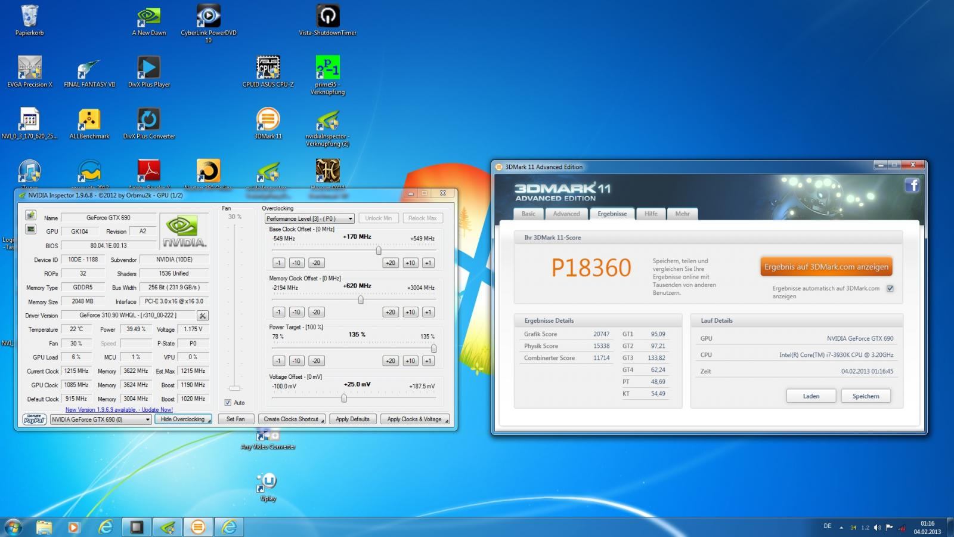
Task: Click the Base Clock Offset slider handle
Action: point(379,251)
